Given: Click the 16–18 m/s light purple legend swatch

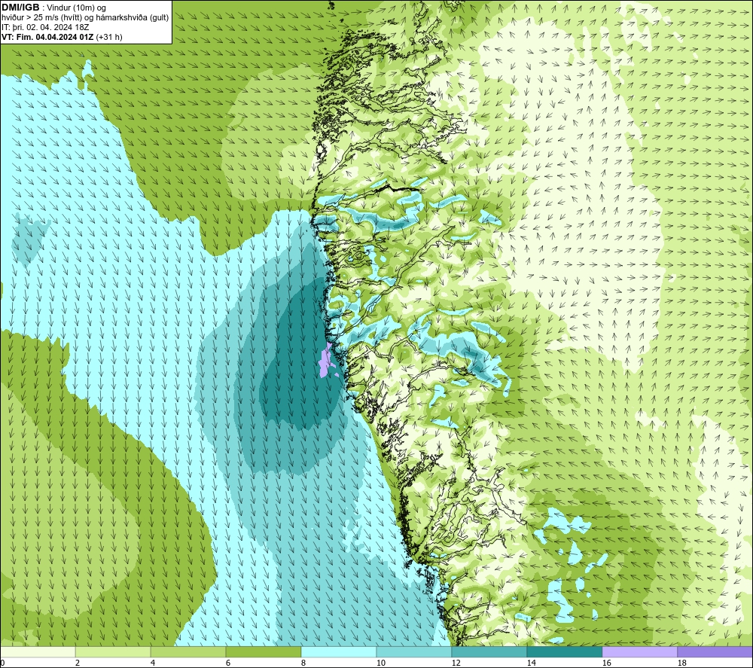Looking at the screenshot, I should [639, 651].
